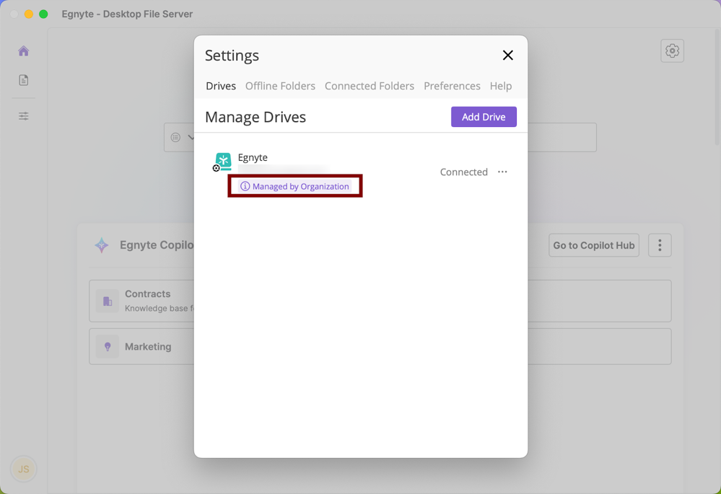The image size is (721, 494).
Task: Click the Contracts knowledge base icon
Action: 107,301
